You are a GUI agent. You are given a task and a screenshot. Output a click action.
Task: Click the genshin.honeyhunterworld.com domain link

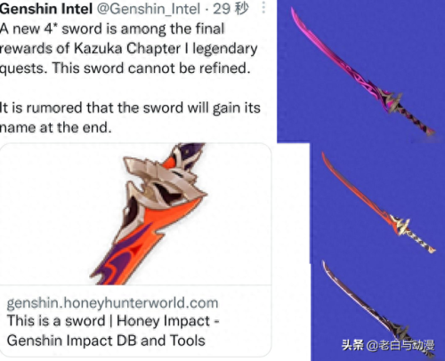pos(112,302)
